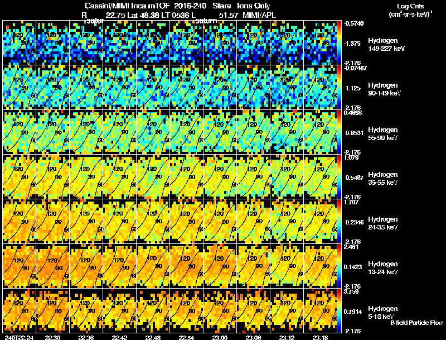Click the '23:12' time axis label
This screenshot has width=446, height=340.
287,337
